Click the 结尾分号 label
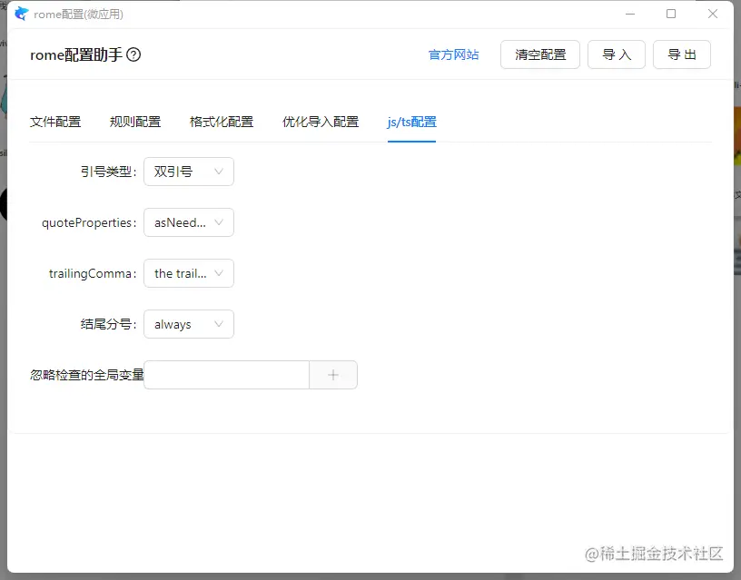Screen dimensions: 741x580 pyautogui.click(x=108, y=324)
